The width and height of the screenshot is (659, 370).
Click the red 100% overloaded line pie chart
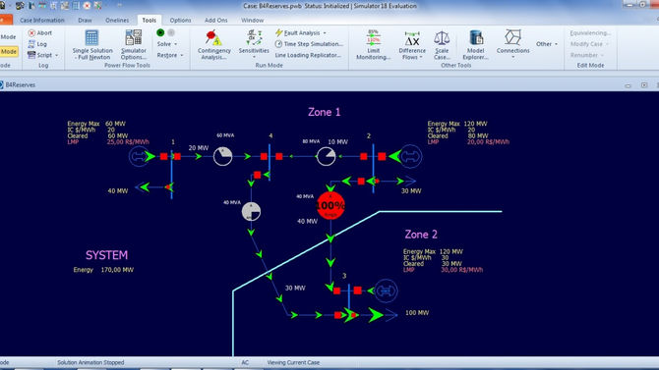point(330,205)
